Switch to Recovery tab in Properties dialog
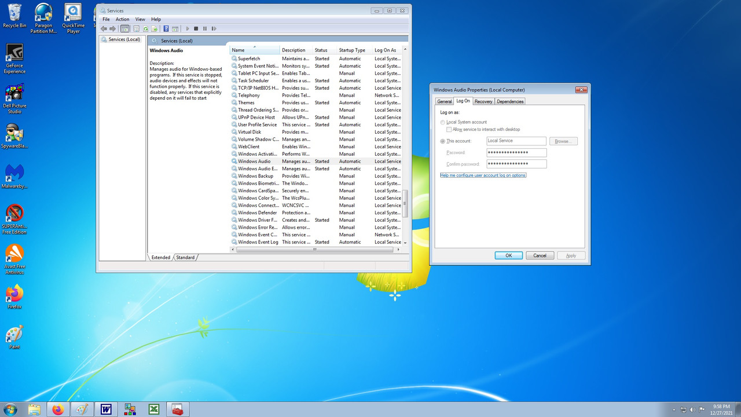This screenshot has height=417, width=741. tap(483, 101)
